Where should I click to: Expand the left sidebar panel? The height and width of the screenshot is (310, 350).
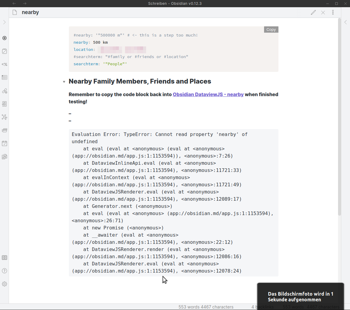click(x=4, y=22)
